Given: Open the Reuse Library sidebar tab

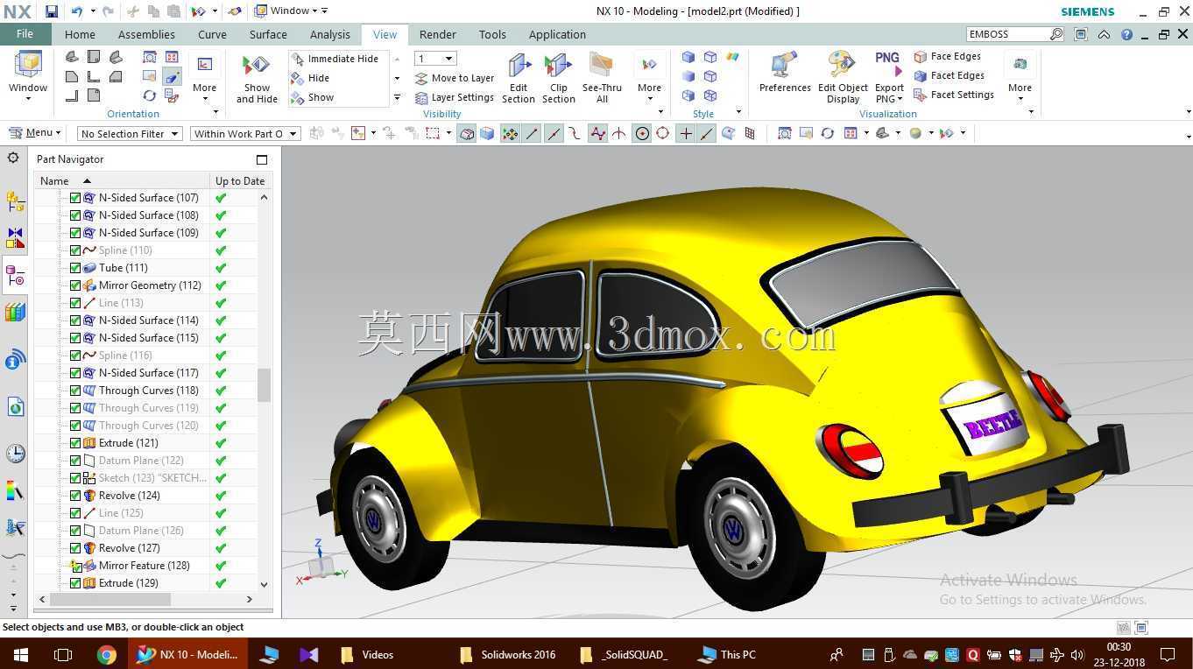Looking at the screenshot, I should (15, 313).
